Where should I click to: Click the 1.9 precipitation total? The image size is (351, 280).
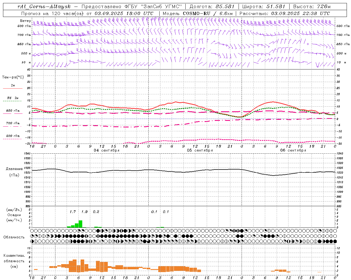pos(84,212)
